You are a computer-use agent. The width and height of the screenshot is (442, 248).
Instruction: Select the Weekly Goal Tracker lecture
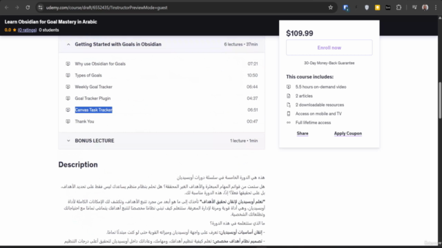94,87
